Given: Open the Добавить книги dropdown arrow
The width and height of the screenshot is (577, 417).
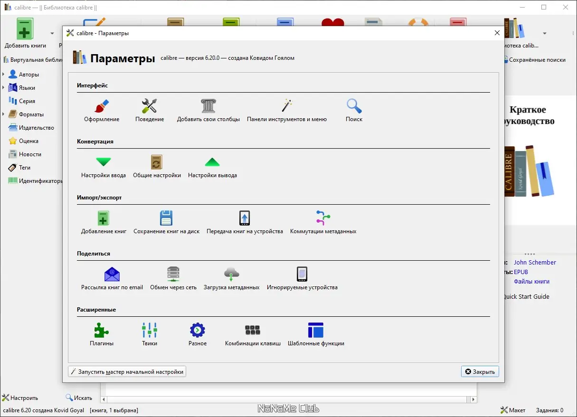Looking at the screenshot, I should point(52,34).
